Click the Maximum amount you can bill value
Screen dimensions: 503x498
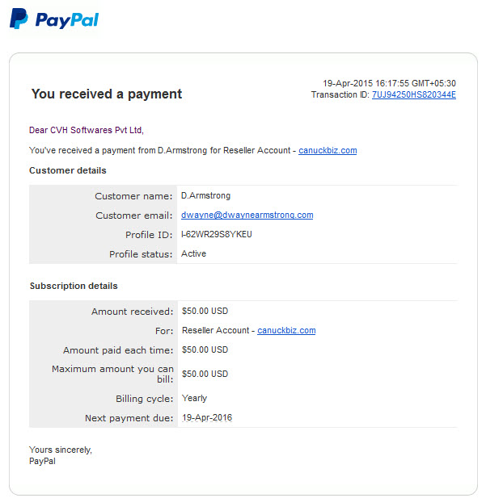click(205, 374)
